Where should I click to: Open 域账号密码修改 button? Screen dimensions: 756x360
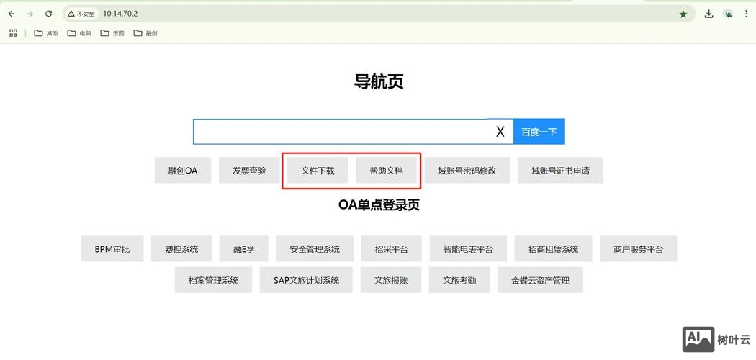(467, 170)
